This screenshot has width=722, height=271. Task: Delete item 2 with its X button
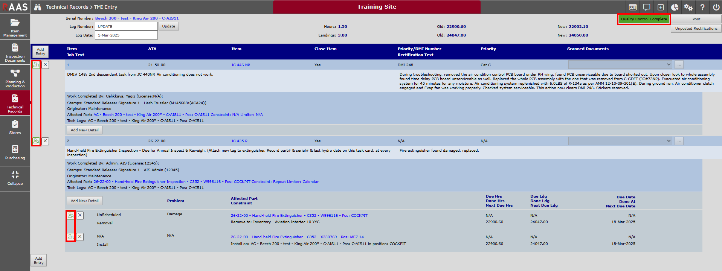coord(45,141)
